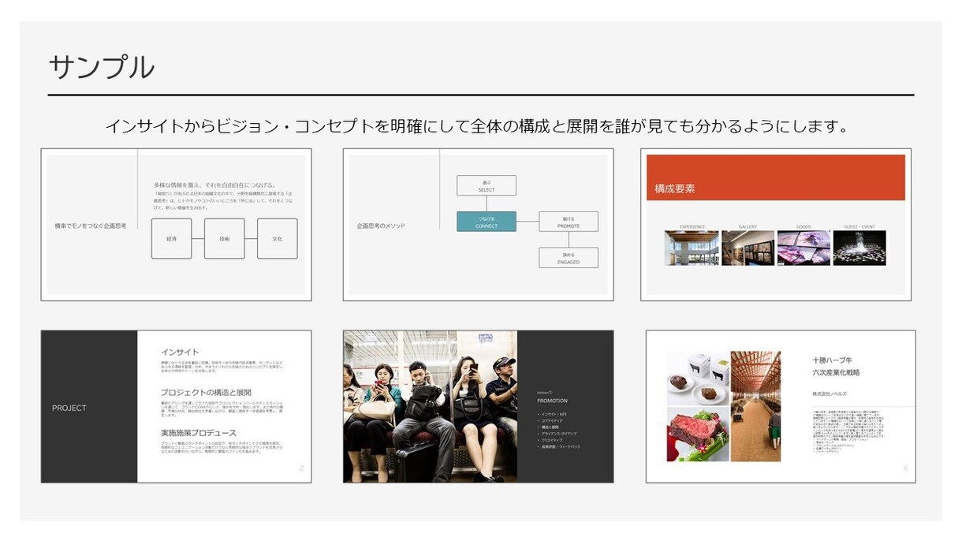Click the orange 構成要素 header banner
The image size is (962, 541).
coord(776,177)
